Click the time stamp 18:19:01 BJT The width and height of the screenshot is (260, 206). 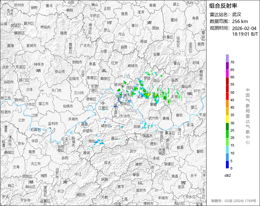coord(245,34)
